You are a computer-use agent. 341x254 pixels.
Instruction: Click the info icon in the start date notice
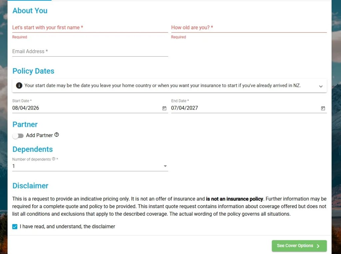[x=19, y=86]
